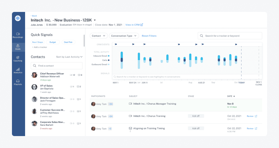Open the Playlists section

tap(18, 82)
